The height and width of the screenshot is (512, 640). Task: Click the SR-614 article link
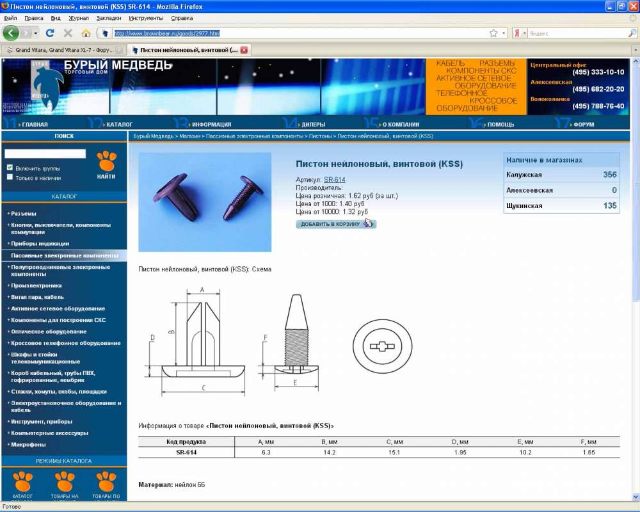334,180
